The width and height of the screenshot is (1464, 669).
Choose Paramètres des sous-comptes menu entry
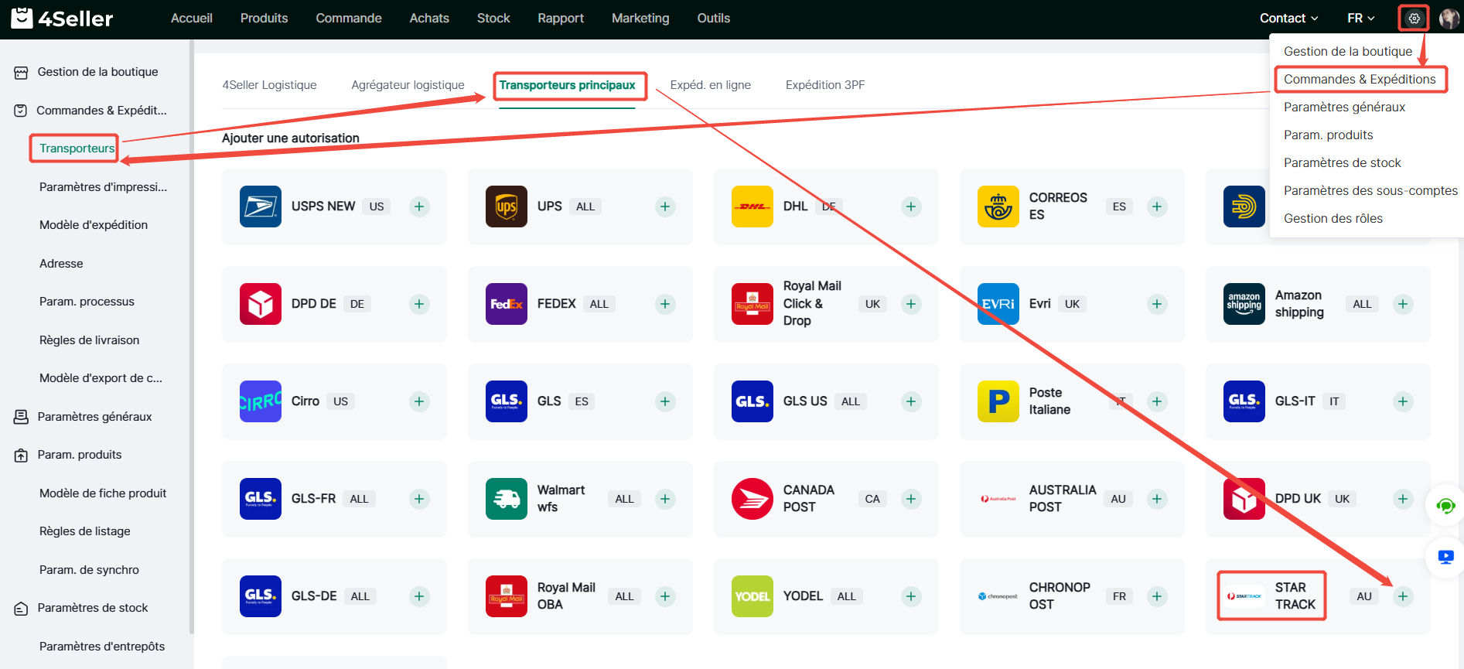(1370, 190)
